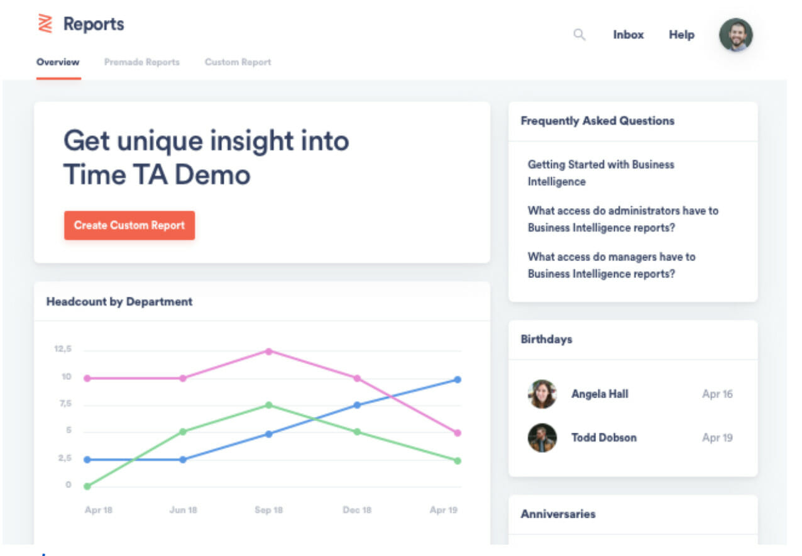Open Getting Started with Business Intelligence article
This screenshot has height=556, width=802.
click(600, 173)
